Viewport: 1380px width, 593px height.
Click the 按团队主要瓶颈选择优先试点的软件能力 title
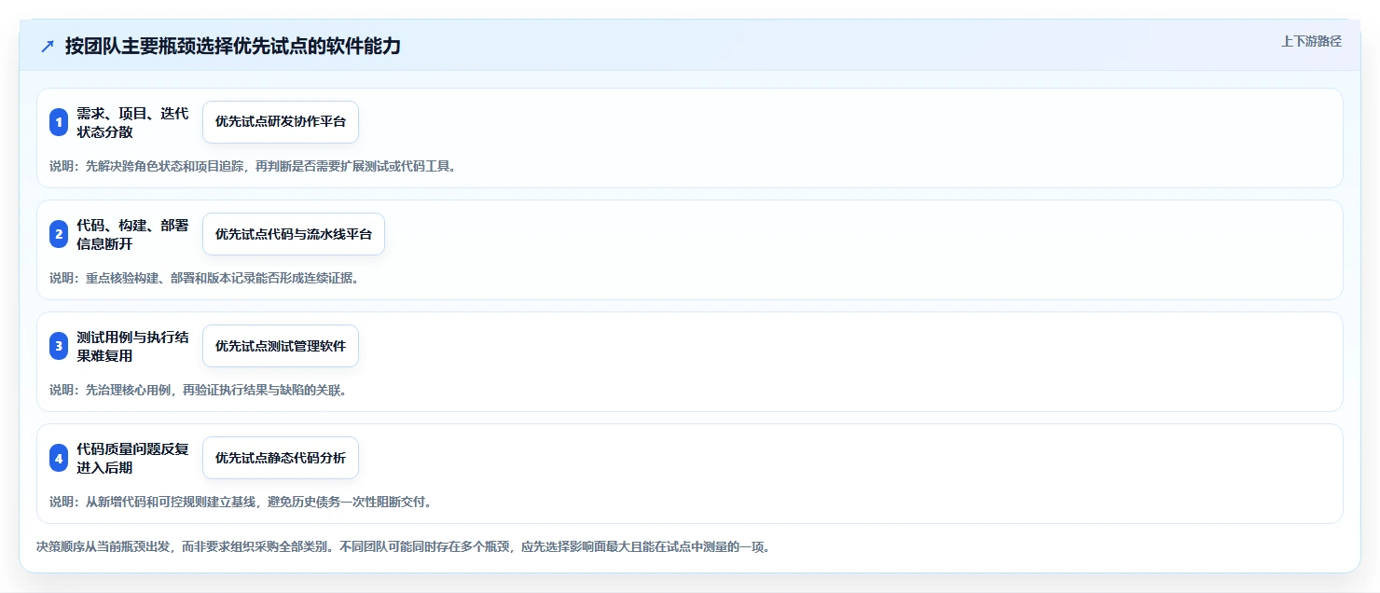pyautogui.click(x=233, y=46)
